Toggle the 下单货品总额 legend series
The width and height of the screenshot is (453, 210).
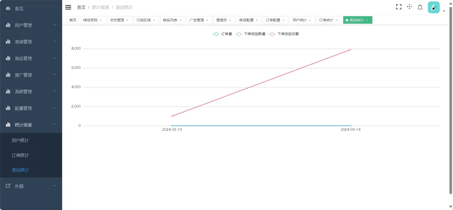pos(284,34)
